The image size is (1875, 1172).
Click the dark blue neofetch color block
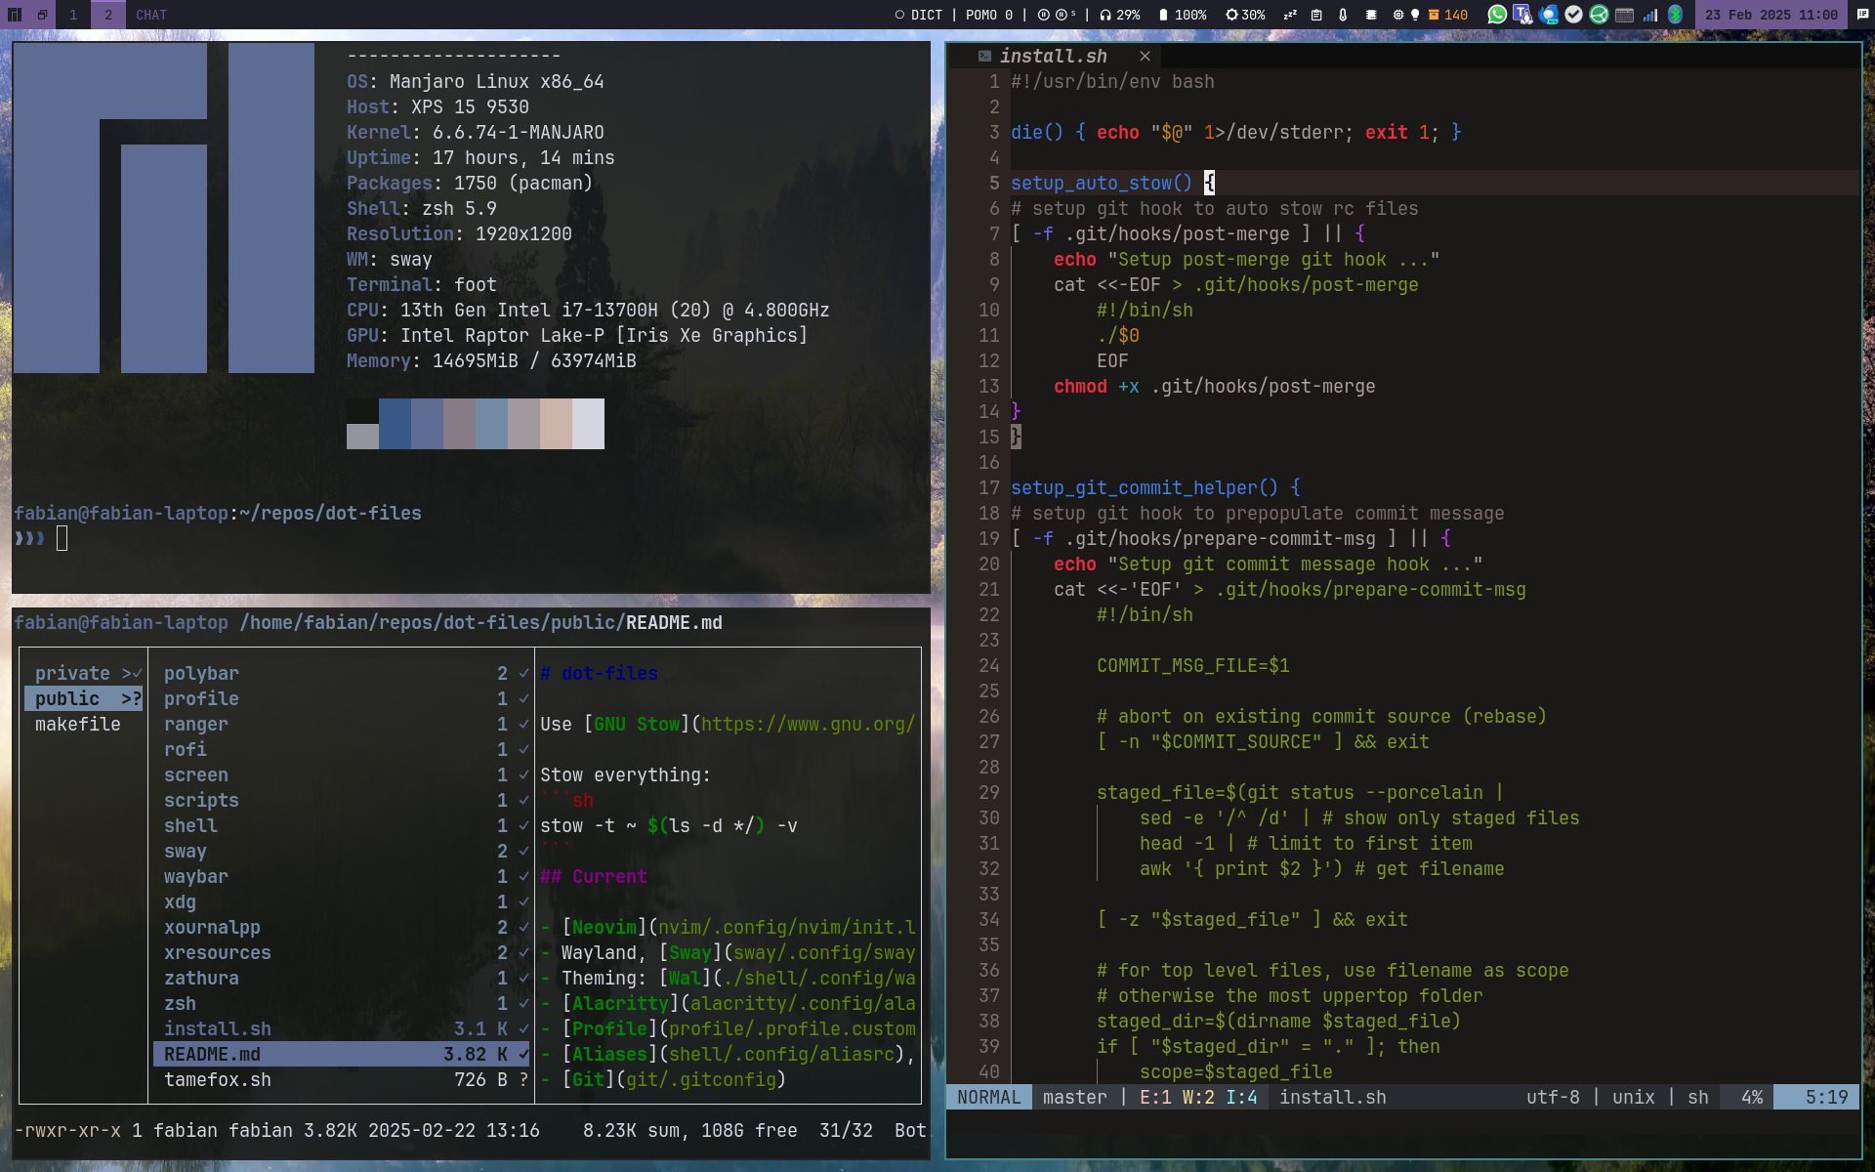395,424
